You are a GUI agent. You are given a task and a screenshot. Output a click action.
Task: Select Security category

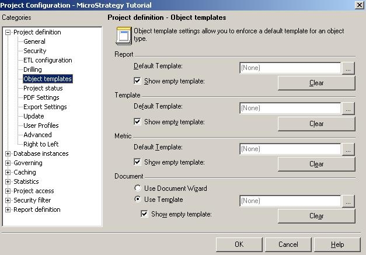[x=35, y=51]
